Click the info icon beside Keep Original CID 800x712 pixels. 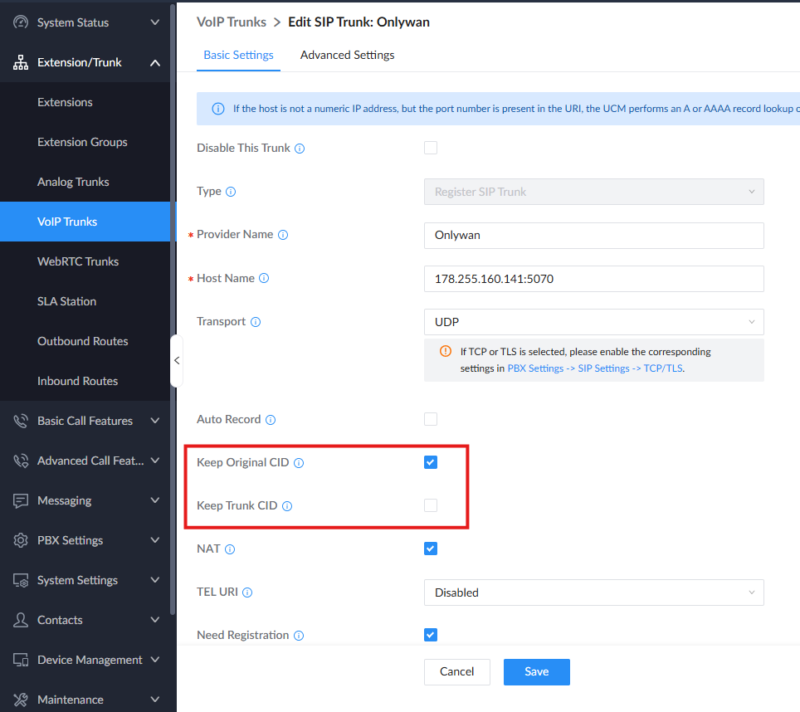tap(299, 463)
